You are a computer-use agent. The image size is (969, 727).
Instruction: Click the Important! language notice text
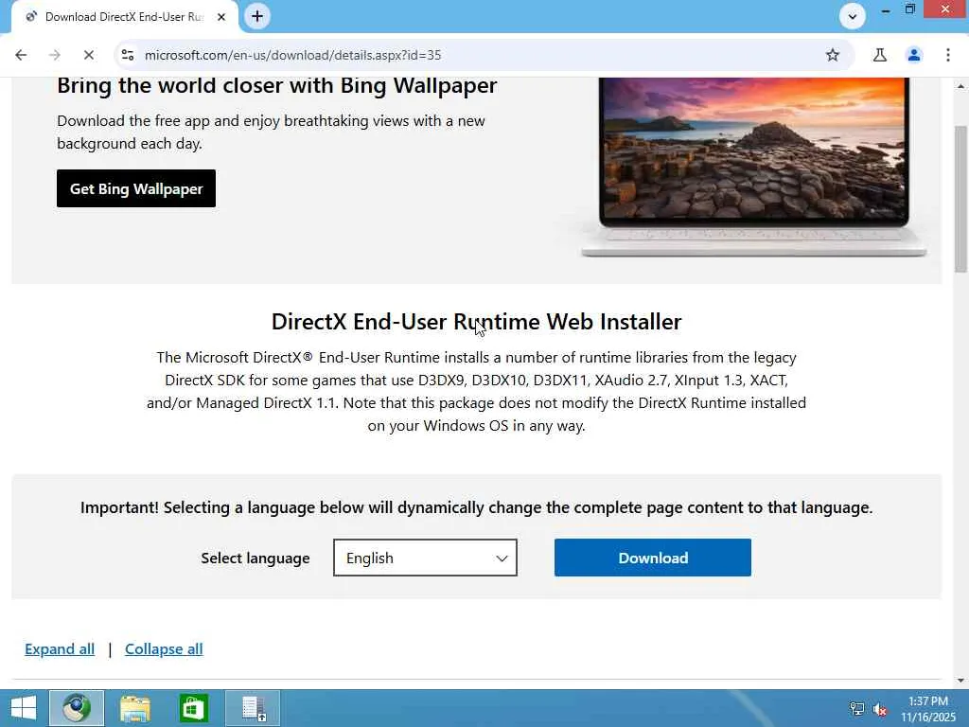pyautogui.click(x=477, y=507)
